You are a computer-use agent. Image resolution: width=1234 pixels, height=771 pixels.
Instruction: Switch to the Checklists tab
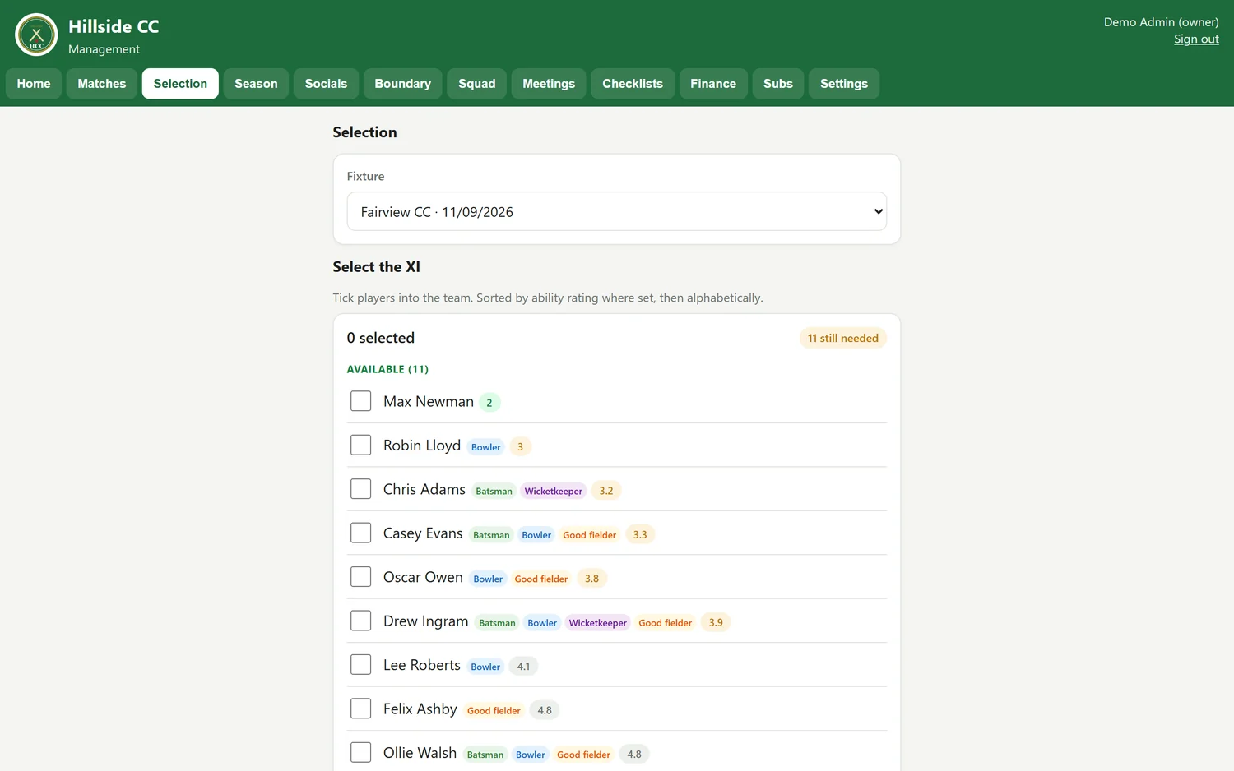[633, 84]
